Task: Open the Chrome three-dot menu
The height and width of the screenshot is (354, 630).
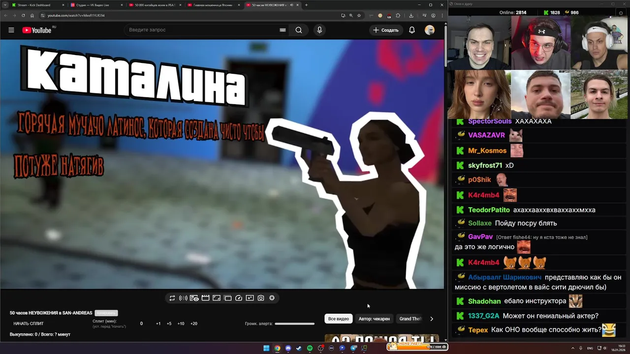Action: pyautogui.click(x=441, y=15)
